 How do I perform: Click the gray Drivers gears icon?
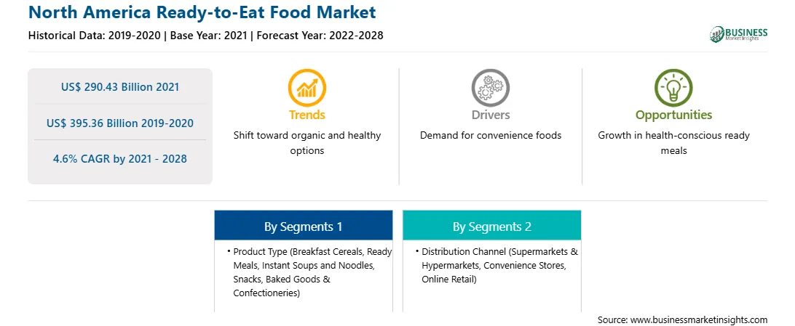(x=490, y=87)
